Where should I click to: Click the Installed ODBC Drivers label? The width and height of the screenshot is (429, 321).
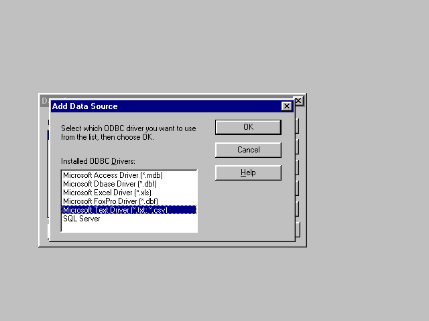[98, 161]
